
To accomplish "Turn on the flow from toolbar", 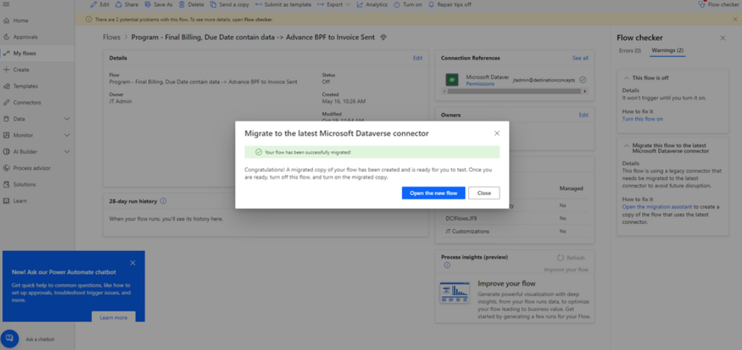I will pyautogui.click(x=407, y=5).
